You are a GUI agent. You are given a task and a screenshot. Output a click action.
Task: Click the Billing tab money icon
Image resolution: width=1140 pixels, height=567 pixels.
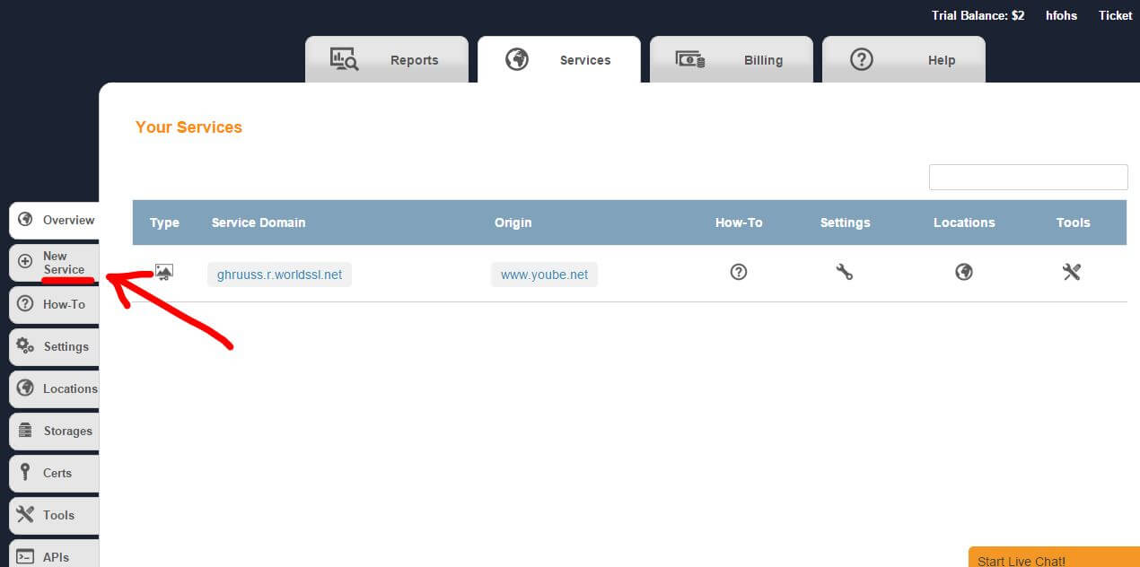click(x=689, y=60)
